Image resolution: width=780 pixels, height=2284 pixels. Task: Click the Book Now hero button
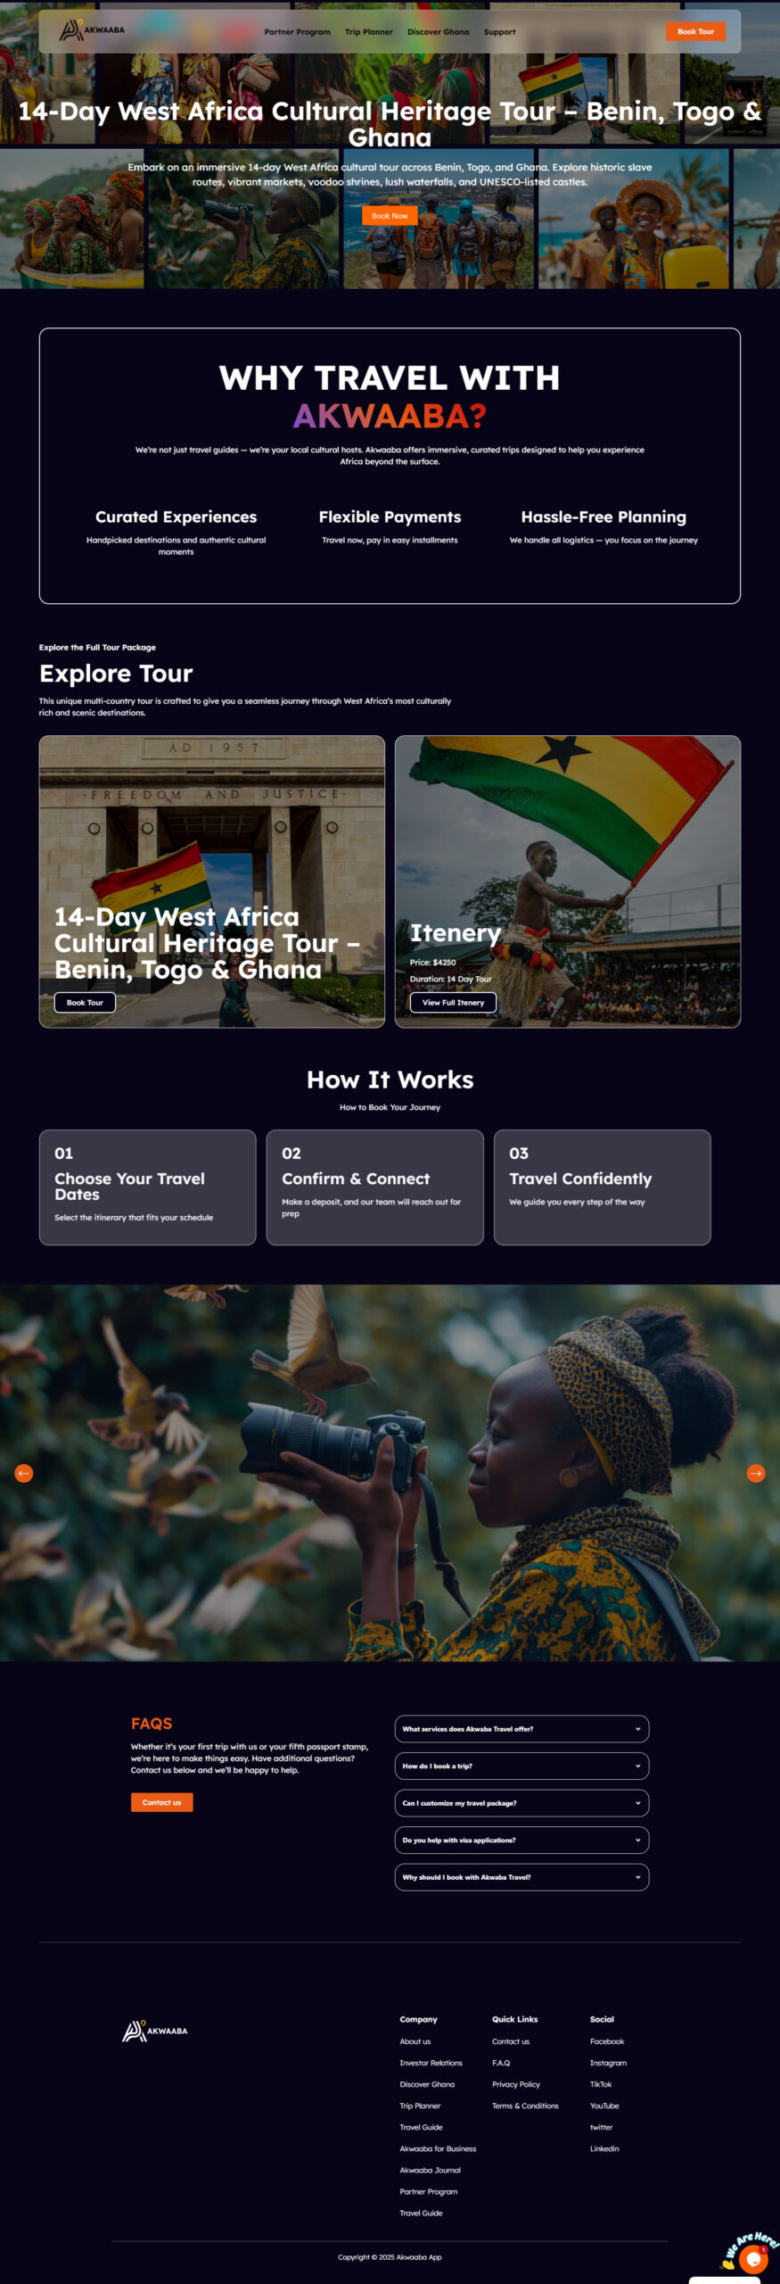390,216
